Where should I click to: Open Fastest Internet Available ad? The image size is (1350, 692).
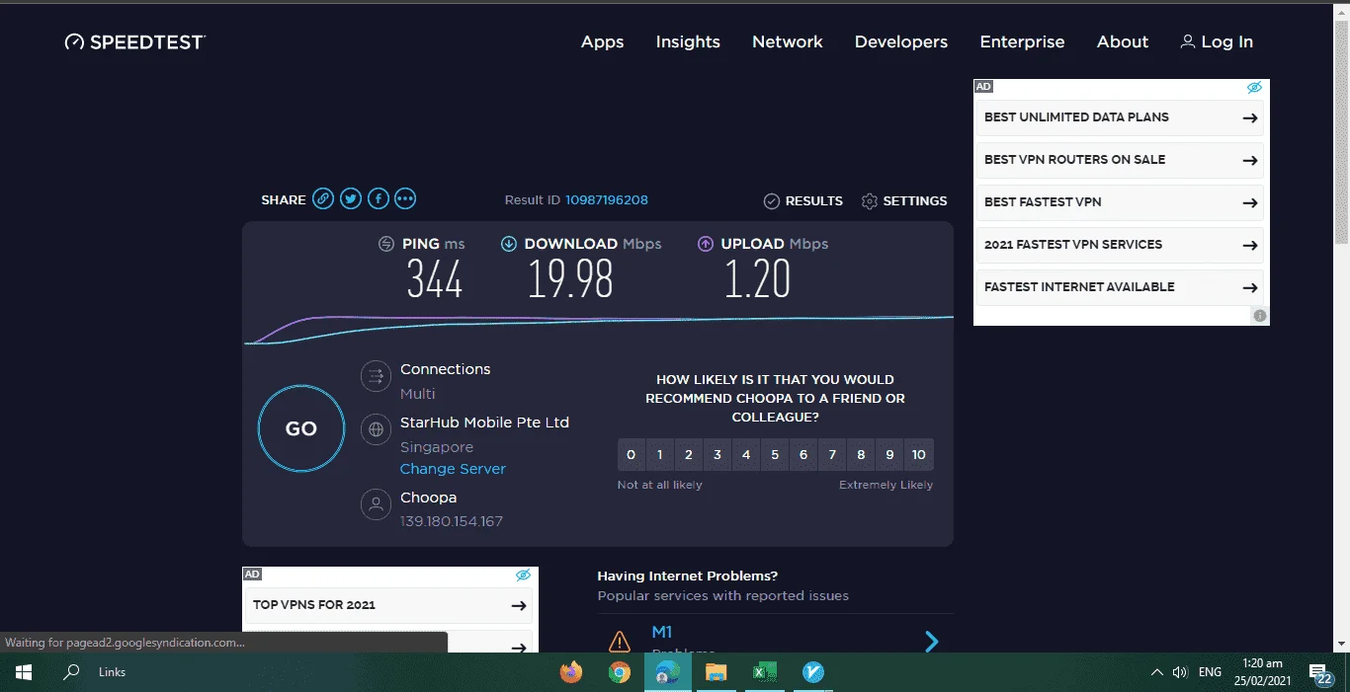[1122, 287]
